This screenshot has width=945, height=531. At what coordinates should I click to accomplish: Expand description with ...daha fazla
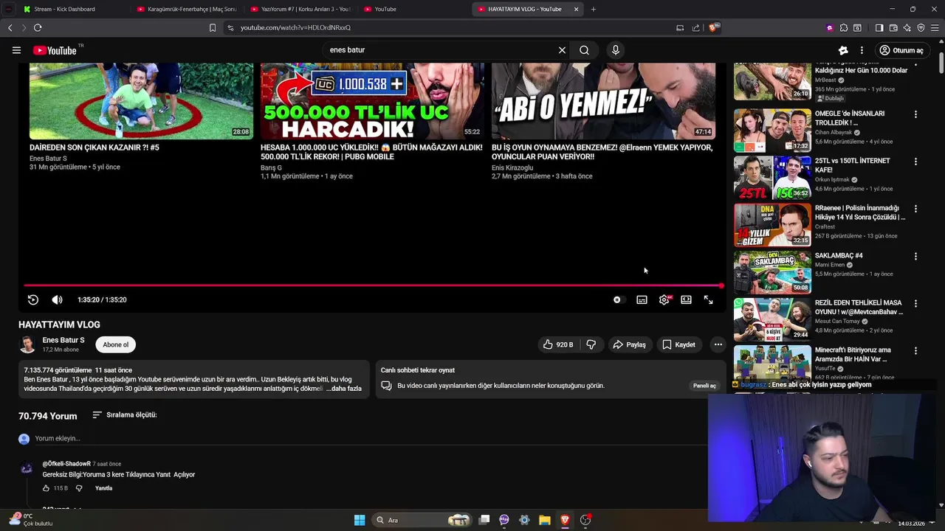[345, 389]
